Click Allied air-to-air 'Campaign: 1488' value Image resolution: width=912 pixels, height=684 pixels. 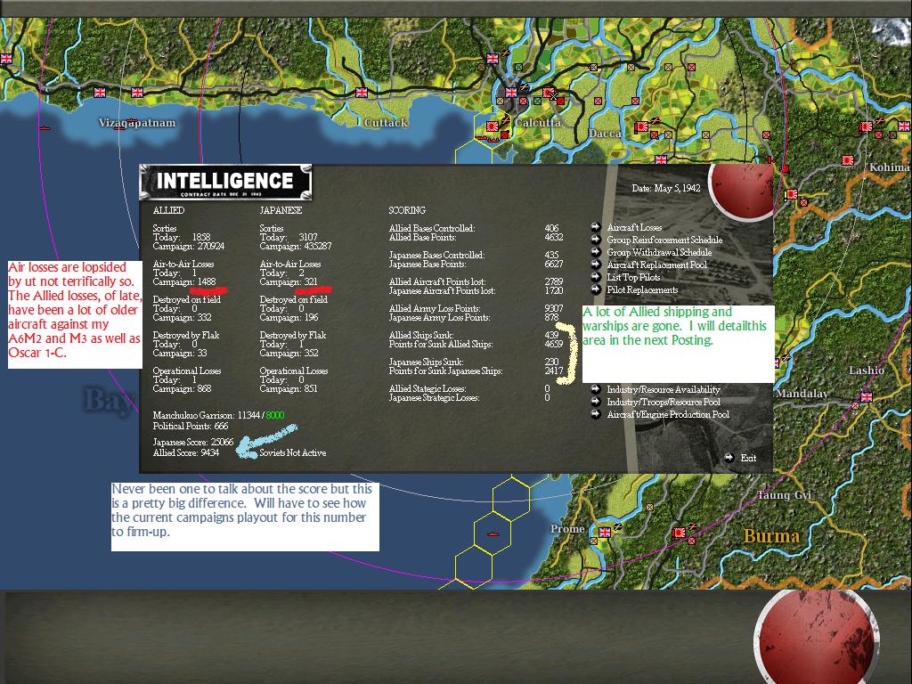184,281
